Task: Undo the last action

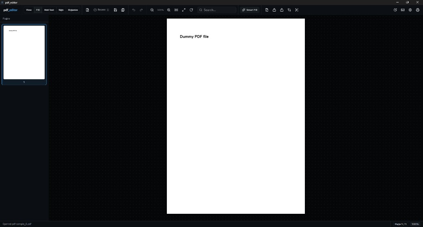Action: pos(134,10)
